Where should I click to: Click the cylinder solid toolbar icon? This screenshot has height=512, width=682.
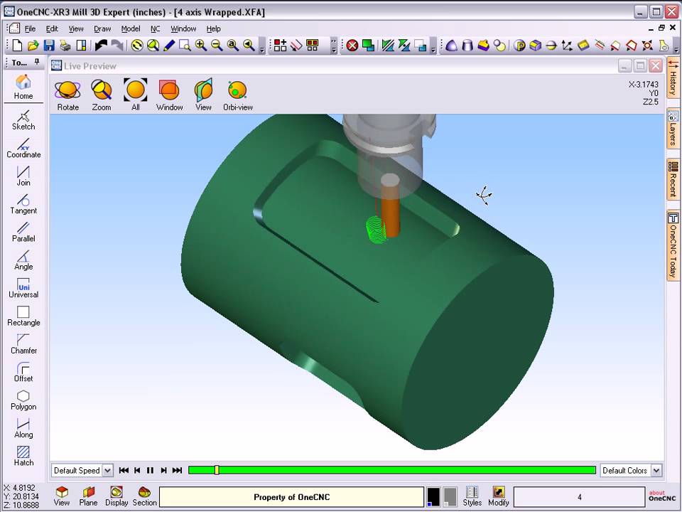(x=467, y=46)
